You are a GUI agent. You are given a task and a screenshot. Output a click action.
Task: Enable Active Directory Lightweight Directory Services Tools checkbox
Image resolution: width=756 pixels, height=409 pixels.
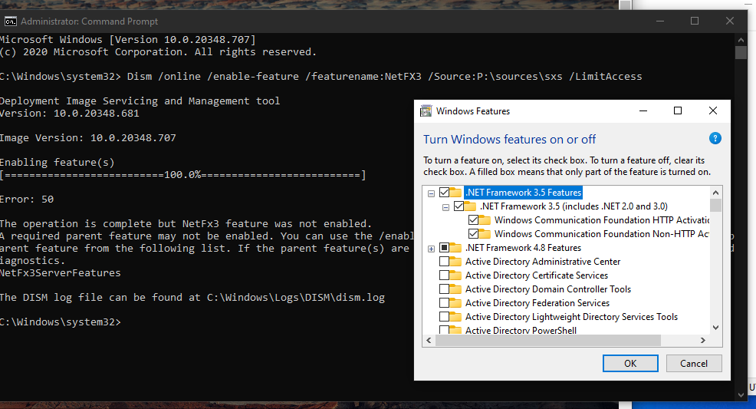point(444,317)
